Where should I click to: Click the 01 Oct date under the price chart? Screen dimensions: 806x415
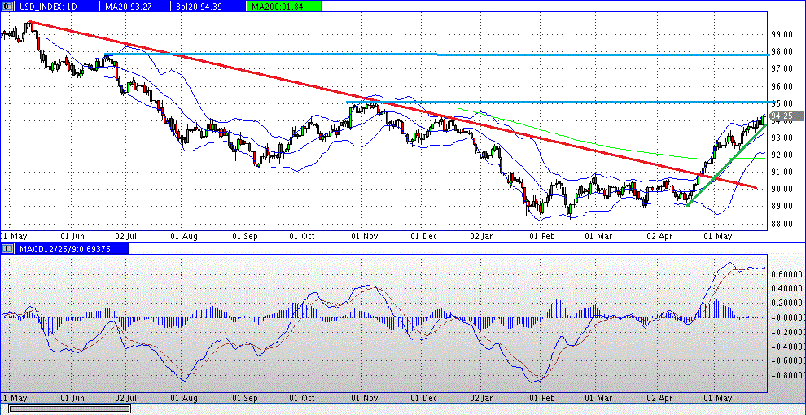[302, 236]
